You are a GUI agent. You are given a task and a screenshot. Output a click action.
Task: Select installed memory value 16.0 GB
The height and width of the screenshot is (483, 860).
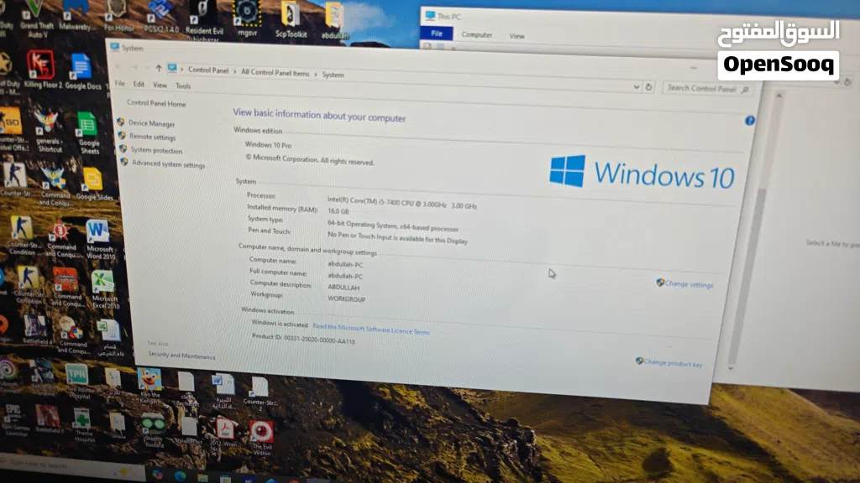pyautogui.click(x=338, y=210)
